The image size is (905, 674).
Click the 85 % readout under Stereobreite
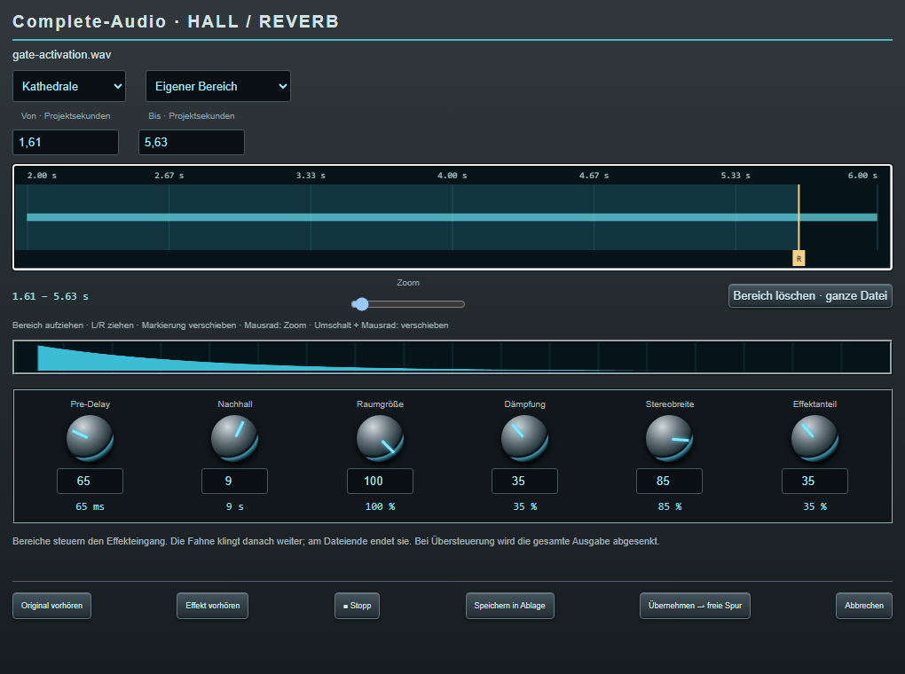click(x=670, y=506)
